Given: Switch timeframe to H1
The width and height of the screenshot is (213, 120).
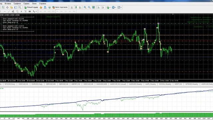Looking at the screenshot, I should (57, 11).
